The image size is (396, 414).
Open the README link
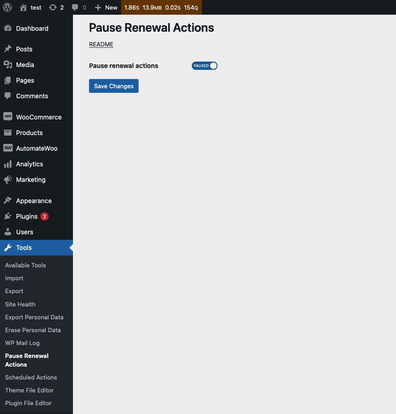point(101,45)
